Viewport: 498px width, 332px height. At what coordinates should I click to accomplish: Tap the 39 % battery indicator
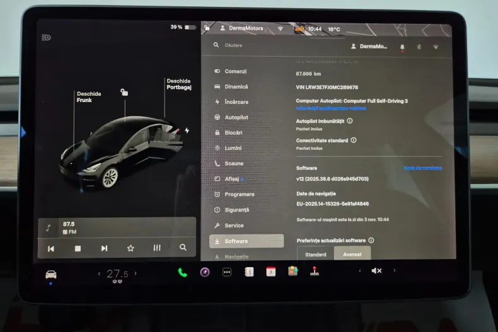pyautogui.click(x=183, y=27)
